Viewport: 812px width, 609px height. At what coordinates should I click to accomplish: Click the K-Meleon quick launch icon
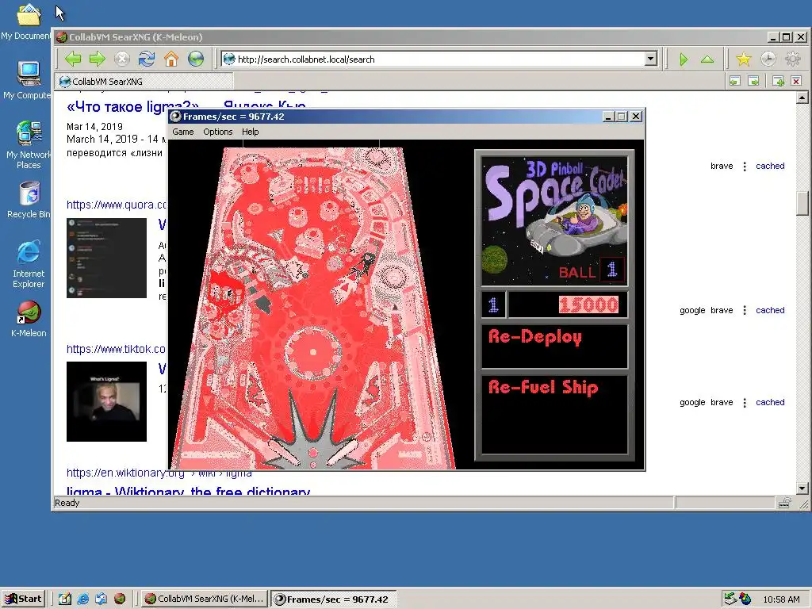(x=120, y=599)
